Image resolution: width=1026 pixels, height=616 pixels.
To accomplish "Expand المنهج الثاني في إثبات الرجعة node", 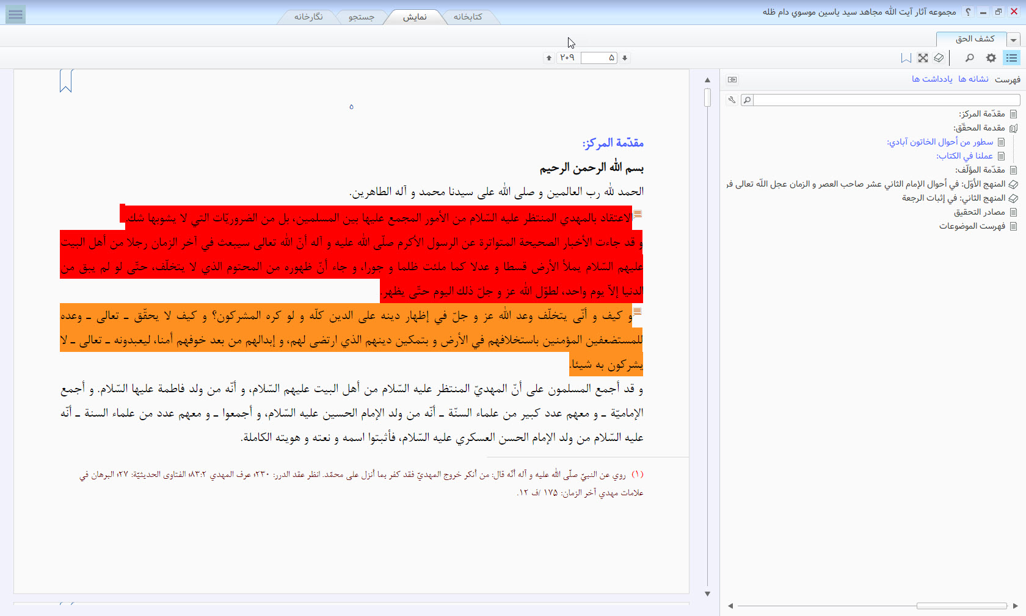I will click(x=1014, y=198).
